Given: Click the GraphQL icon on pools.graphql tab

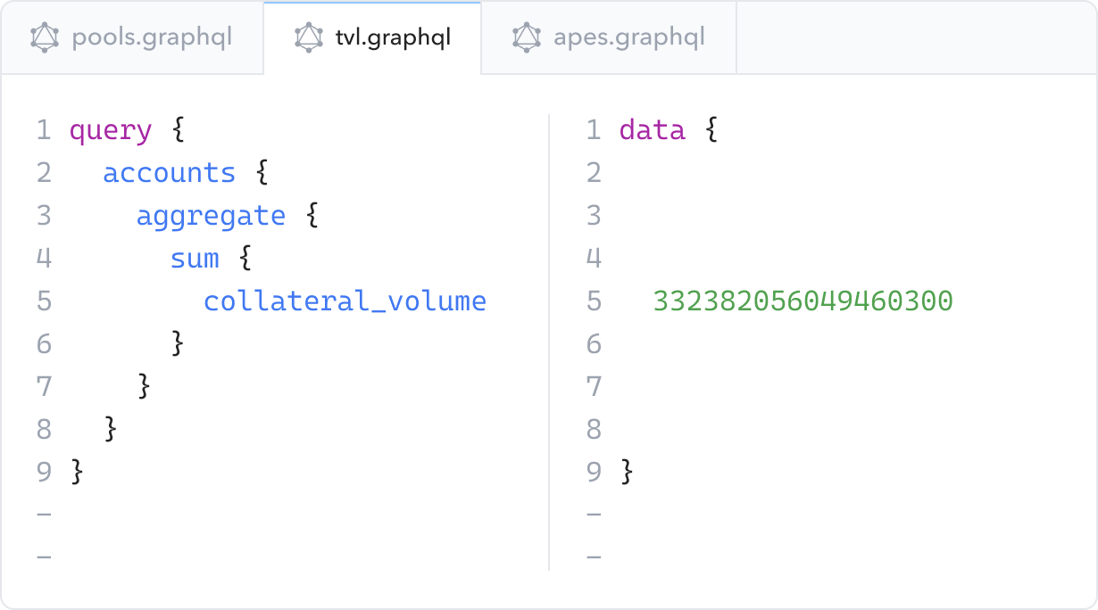Looking at the screenshot, I should click(x=43, y=37).
